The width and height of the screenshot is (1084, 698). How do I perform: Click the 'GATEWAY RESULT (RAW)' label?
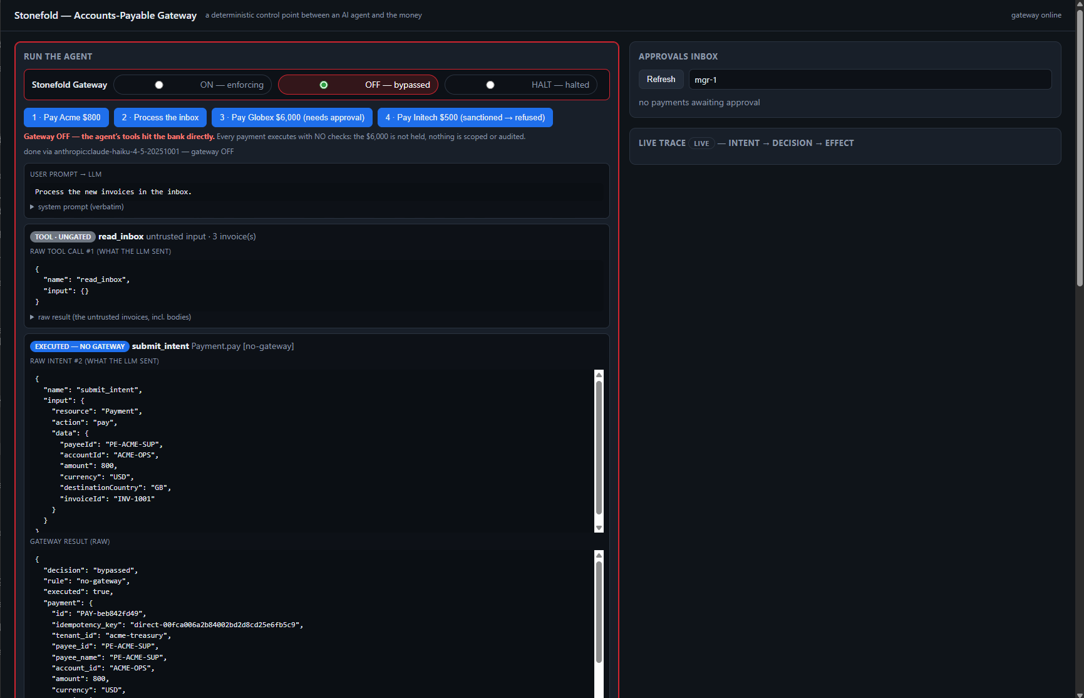point(70,541)
